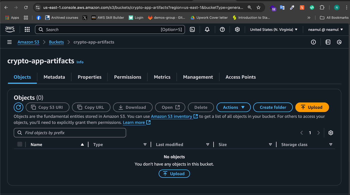Open the info panel icon in breadcrumb bar

click(313, 42)
